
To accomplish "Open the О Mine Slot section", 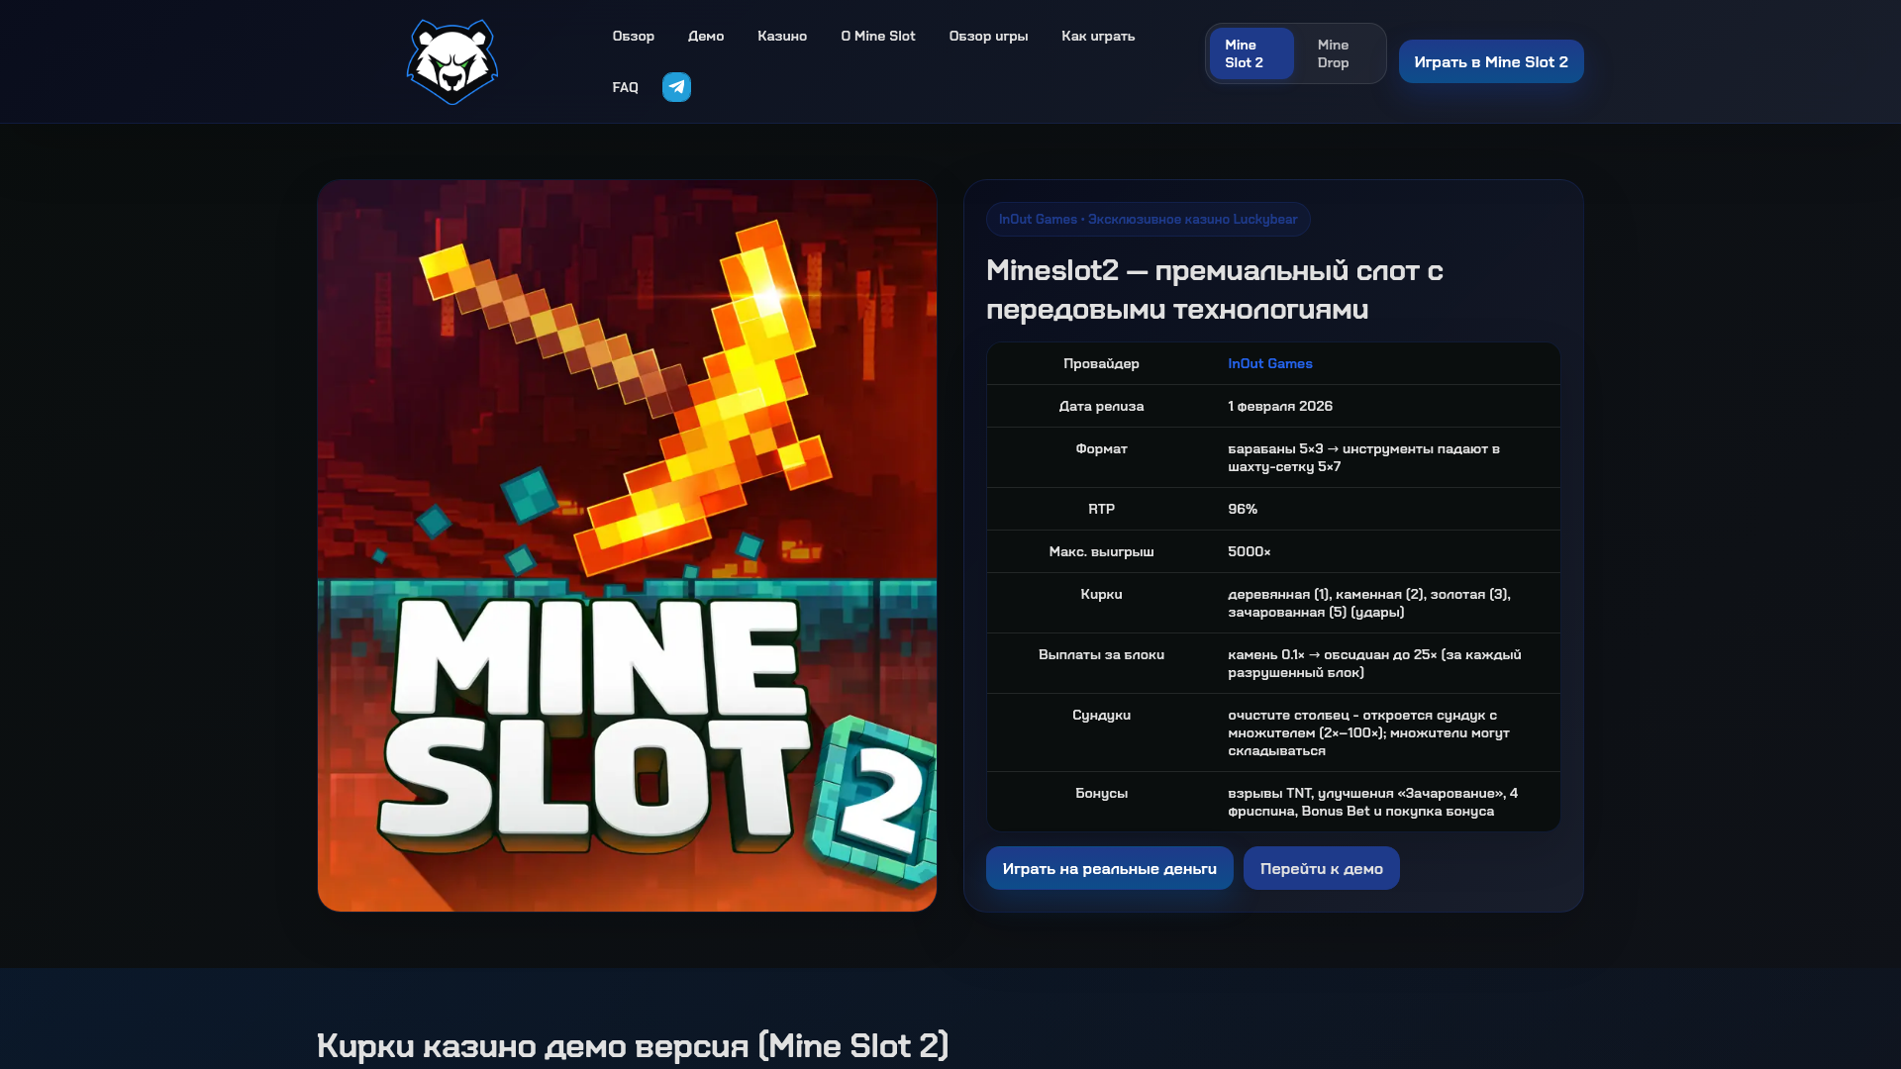I will [x=878, y=36].
